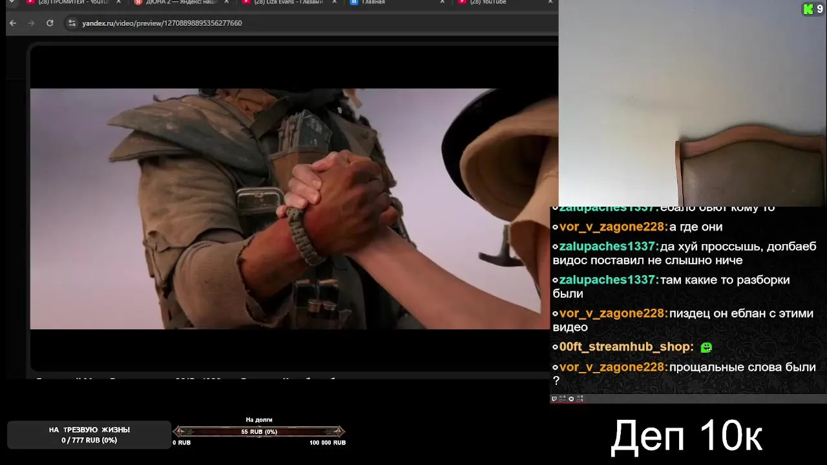The width and height of the screenshot is (827, 465).
Task: Click the Kick icon in the chat status bar
Action: (x=571, y=399)
